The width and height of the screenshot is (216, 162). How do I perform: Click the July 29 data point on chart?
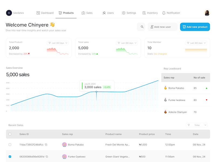tap(96, 92)
